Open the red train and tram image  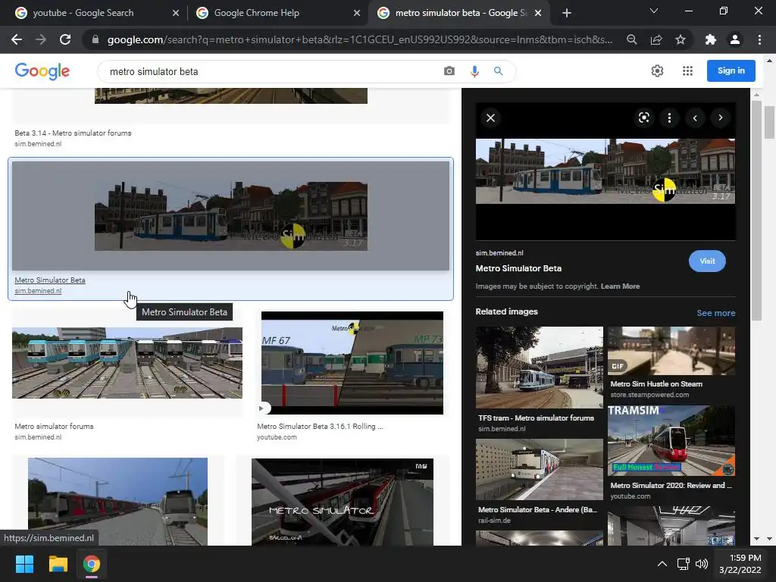pos(117,502)
